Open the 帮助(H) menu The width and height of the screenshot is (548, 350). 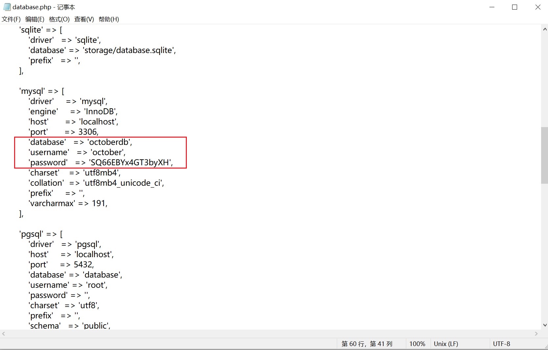(x=109, y=19)
